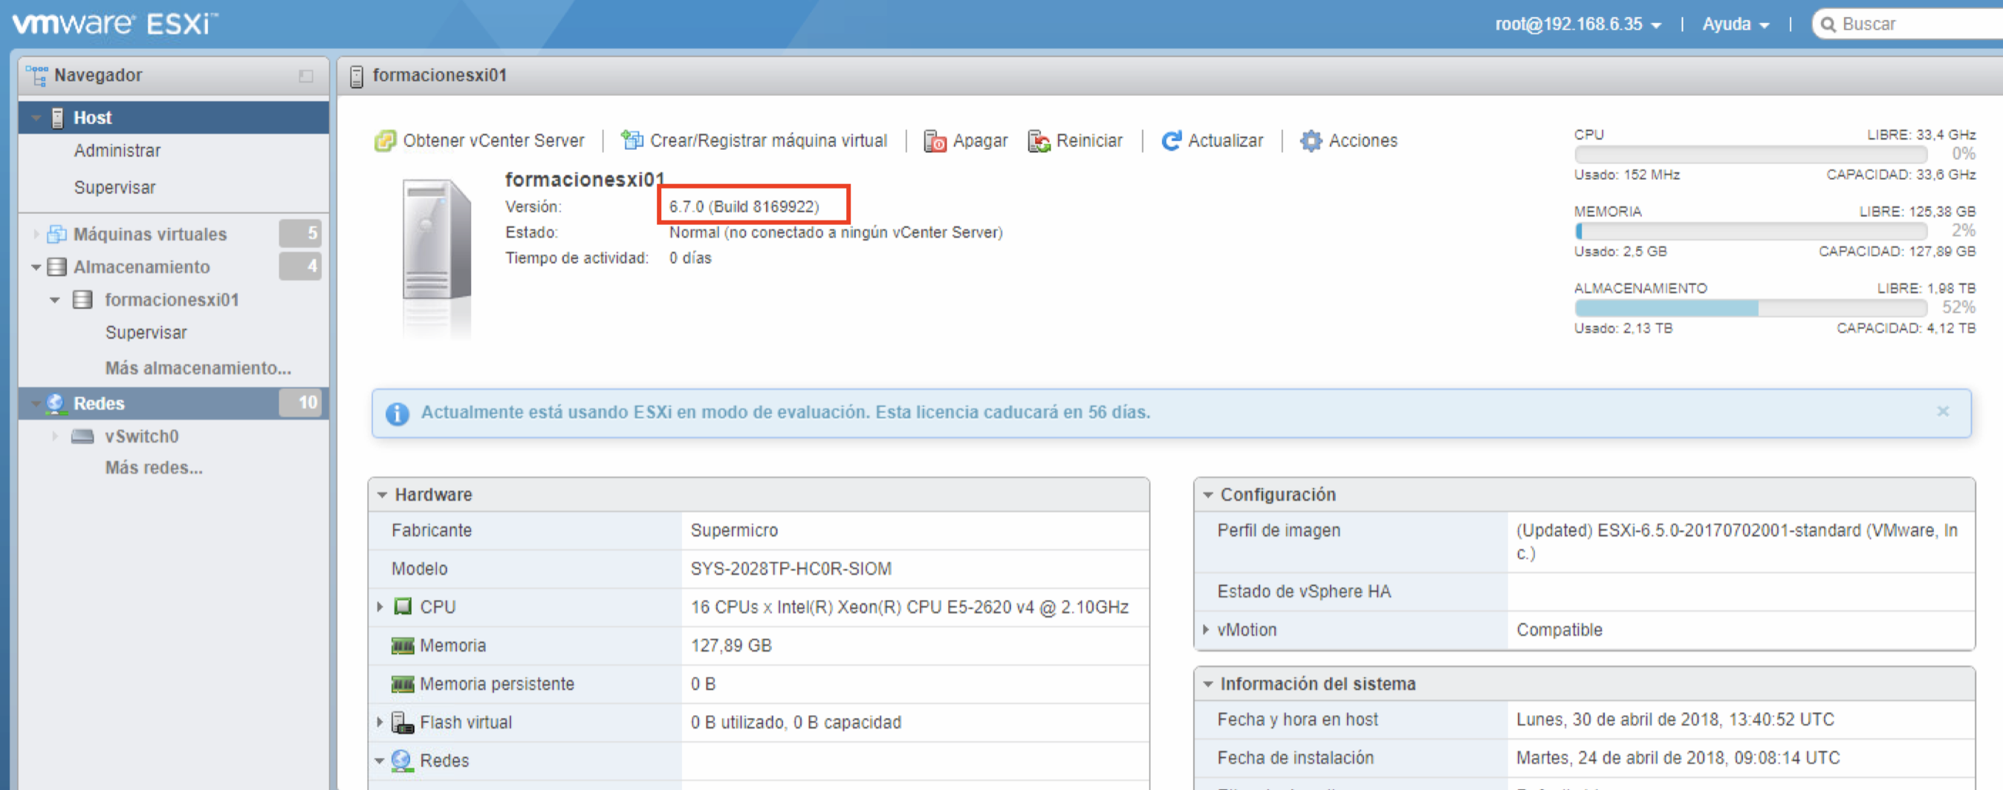The height and width of the screenshot is (790, 2003).
Task: Click the Obtener vCenter Server icon
Action: tap(385, 140)
